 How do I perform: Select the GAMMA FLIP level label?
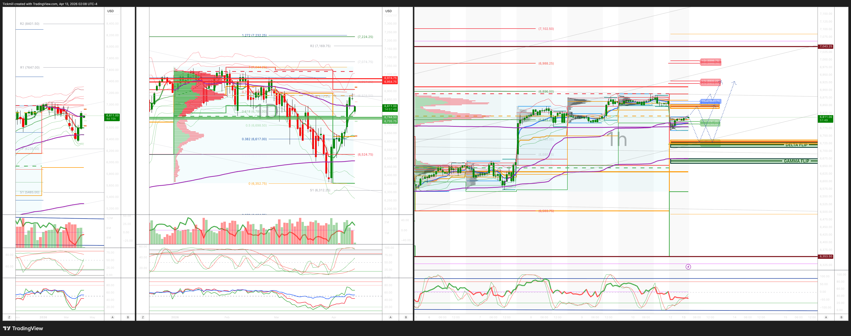click(x=796, y=161)
